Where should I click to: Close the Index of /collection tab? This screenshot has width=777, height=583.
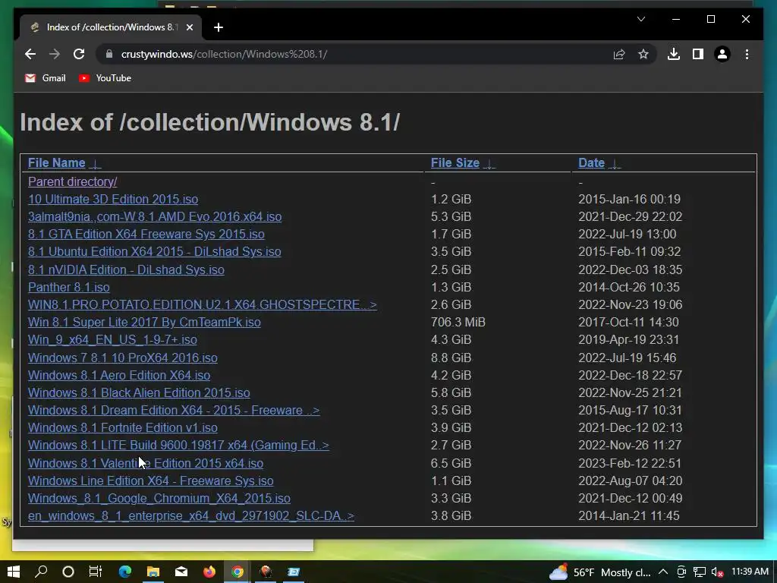(x=189, y=27)
